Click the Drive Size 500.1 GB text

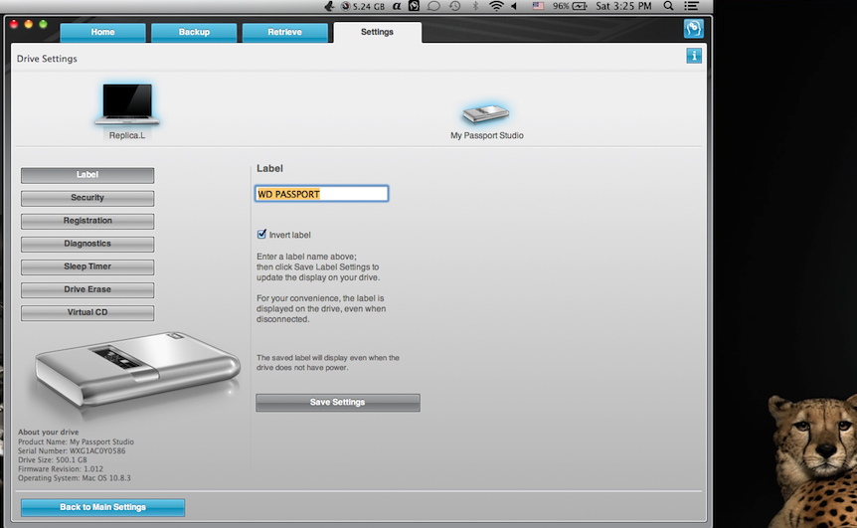click(x=53, y=460)
